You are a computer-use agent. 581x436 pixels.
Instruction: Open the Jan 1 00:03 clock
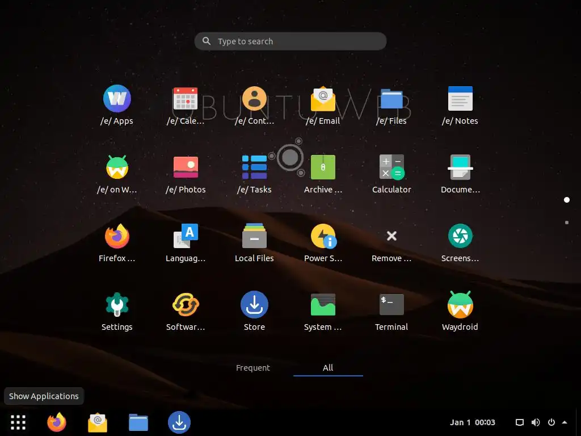tap(473, 422)
